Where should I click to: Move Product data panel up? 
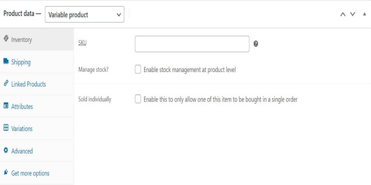[x=343, y=14]
